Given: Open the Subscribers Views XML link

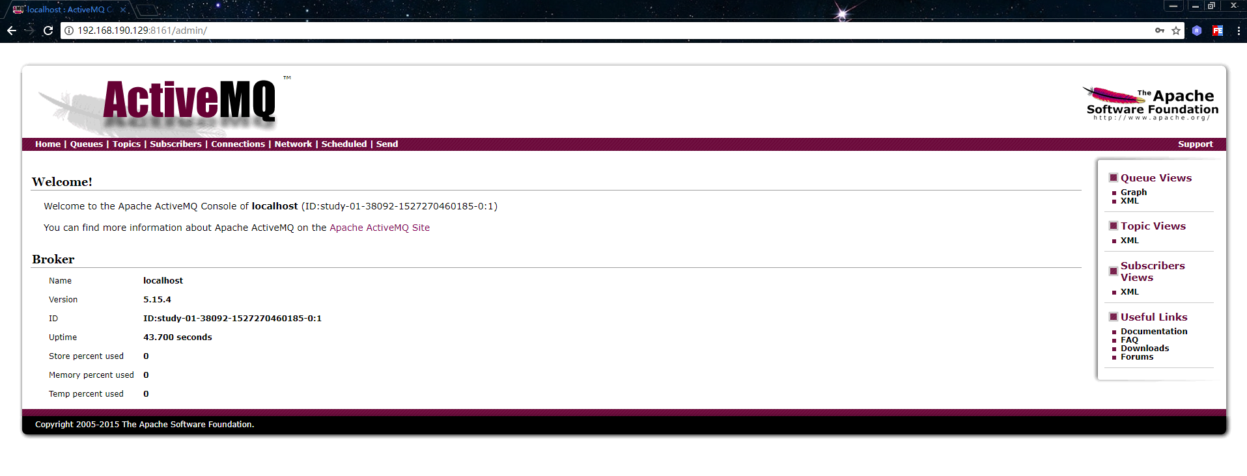Looking at the screenshot, I should coord(1130,292).
